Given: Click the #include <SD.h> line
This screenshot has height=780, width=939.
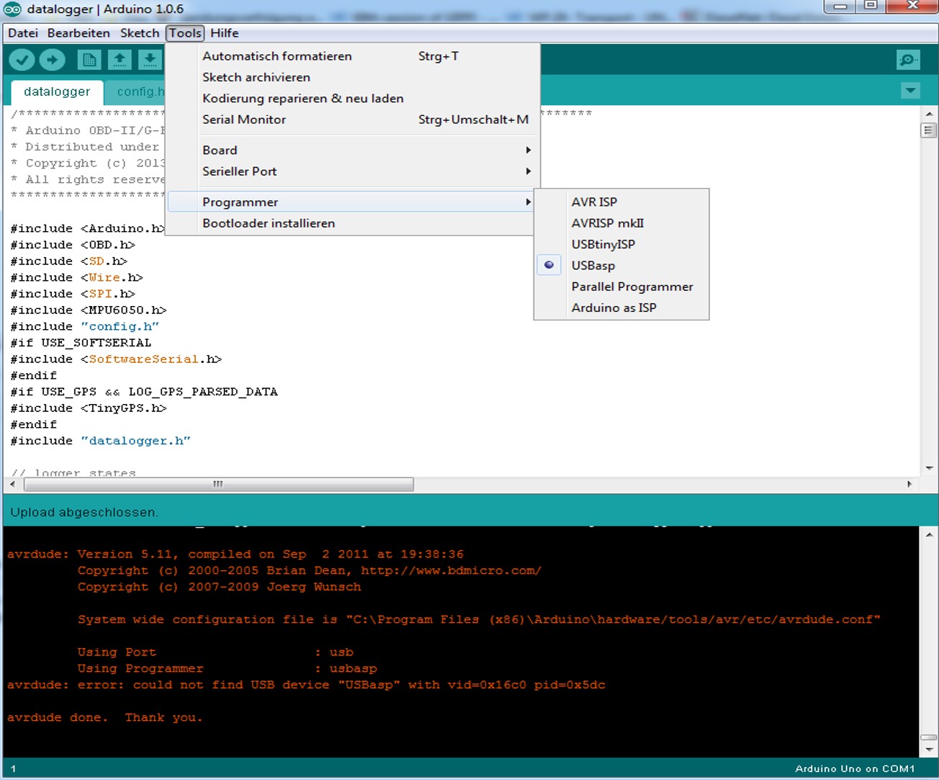Looking at the screenshot, I should point(68,261).
